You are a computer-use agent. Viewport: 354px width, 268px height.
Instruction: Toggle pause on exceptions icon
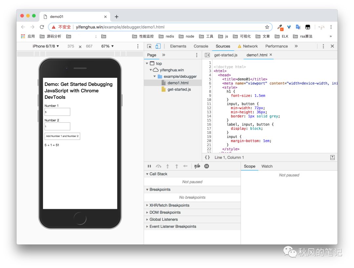pos(206,166)
